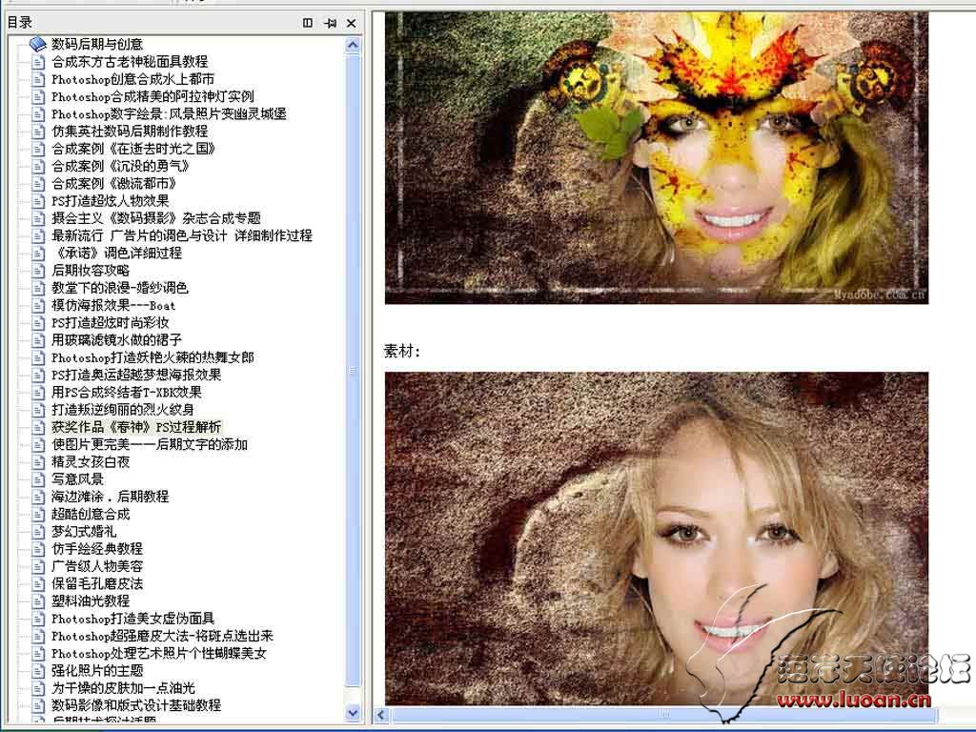Select the page icon for 仿集英社数码后期制作教程

pyautogui.click(x=38, y=132)
